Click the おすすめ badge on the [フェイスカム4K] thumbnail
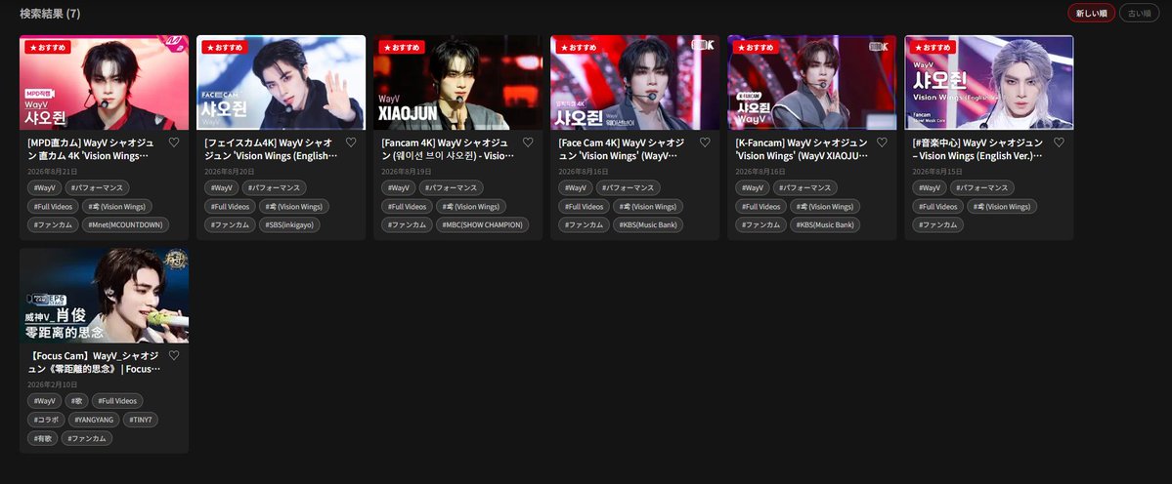Viewport: 1172px width, 484px height. point(225,47)
